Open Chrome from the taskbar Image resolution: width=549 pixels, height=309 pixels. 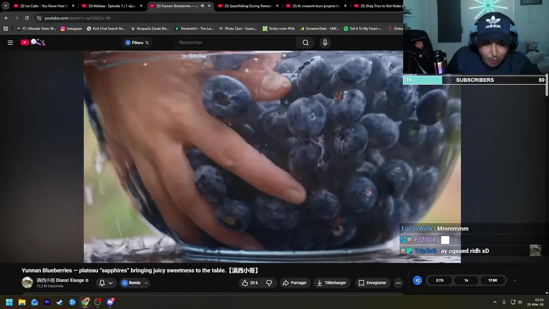[85, 302]
